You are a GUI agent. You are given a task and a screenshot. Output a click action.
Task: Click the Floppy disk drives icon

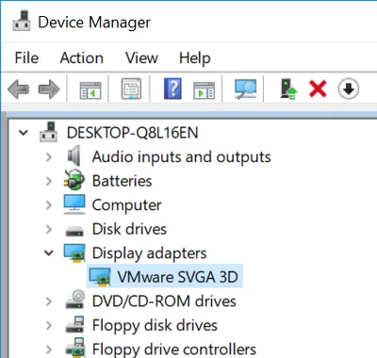[x=74, y=324]
